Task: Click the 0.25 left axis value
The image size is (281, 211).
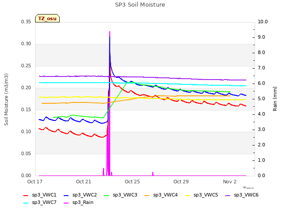Action: [x=26, y=66]
